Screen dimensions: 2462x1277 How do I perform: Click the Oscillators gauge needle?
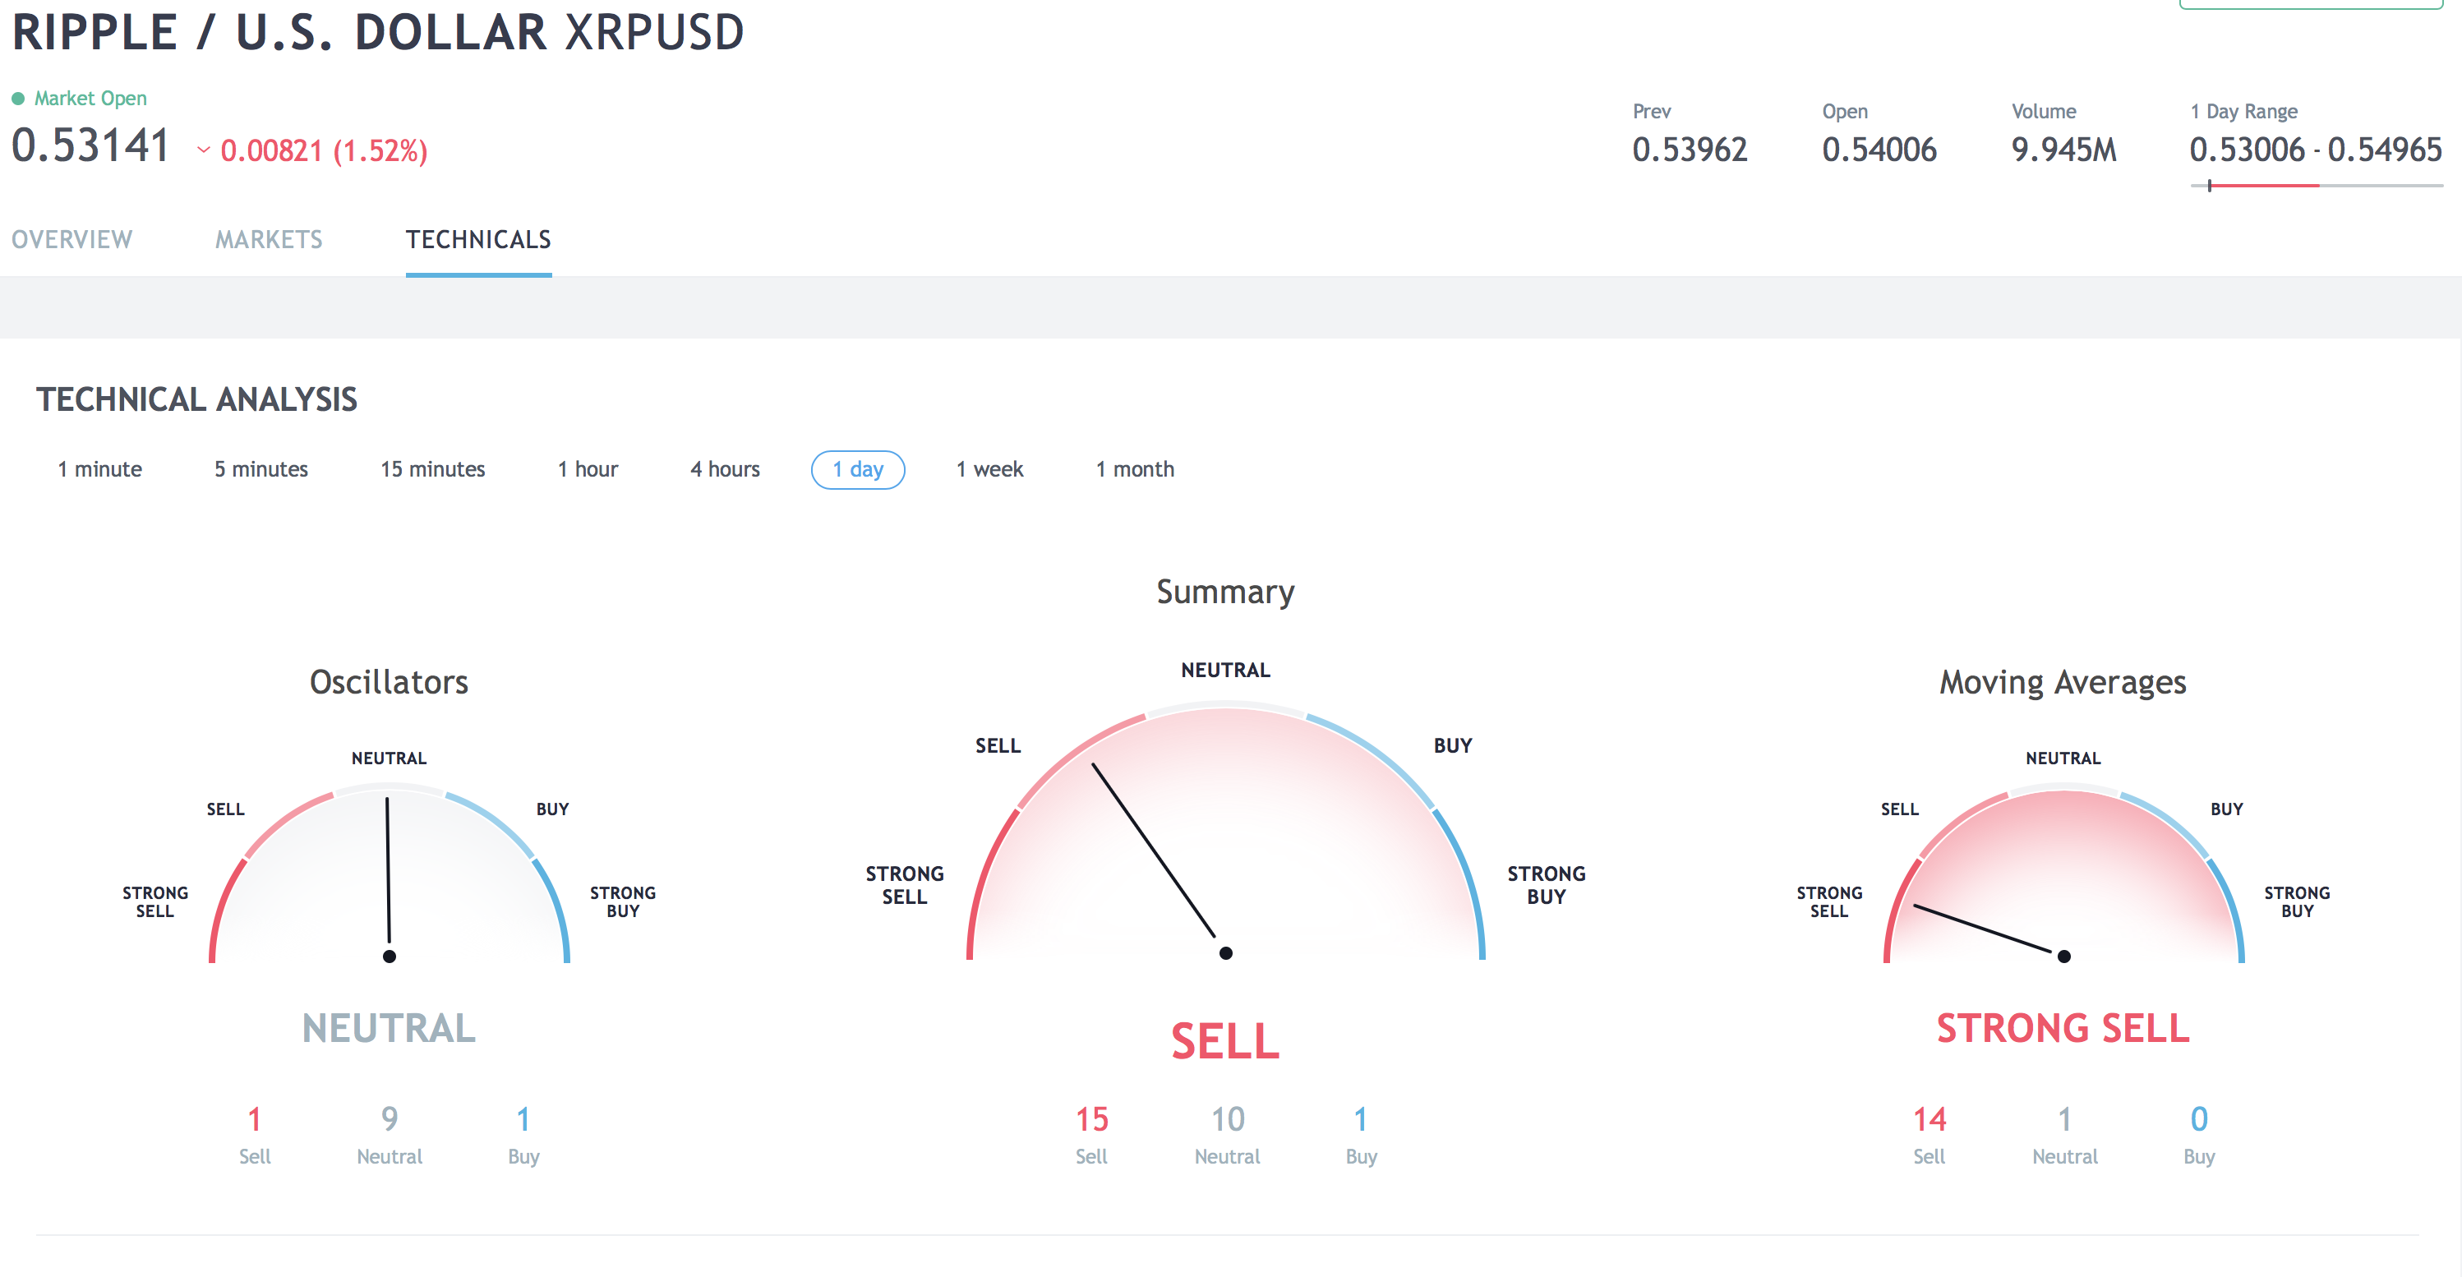point(388,869)
